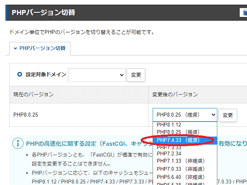247x185 pixels.
Task: Open the PHPバージョン切替 tab
Action: point(40,48)
